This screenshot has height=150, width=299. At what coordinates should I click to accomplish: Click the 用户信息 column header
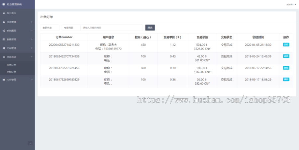[108, 37]
